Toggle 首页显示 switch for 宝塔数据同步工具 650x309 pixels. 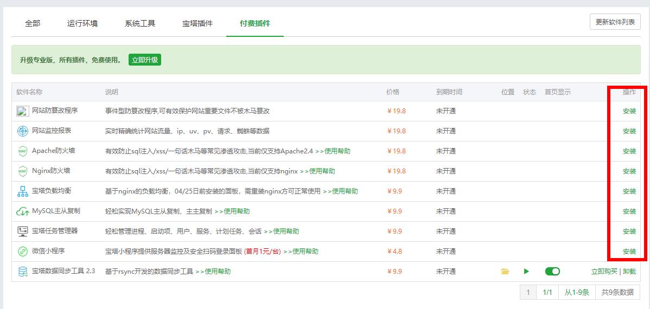pyautogui.click(x=552, y=271)
